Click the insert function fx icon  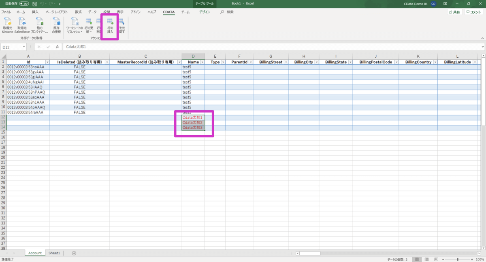point(57,47)
